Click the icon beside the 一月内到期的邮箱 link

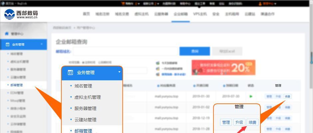coord(158,68)
